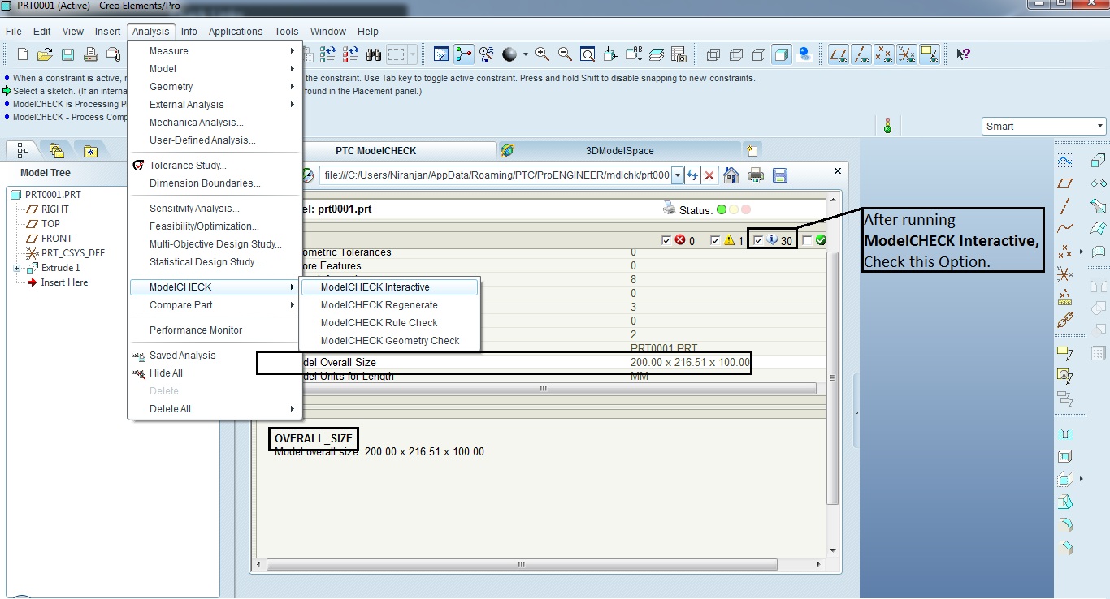The width and height of the screenshot is (1110, 599).
Task: Toggle datum axes display
Action: point(862,54)
